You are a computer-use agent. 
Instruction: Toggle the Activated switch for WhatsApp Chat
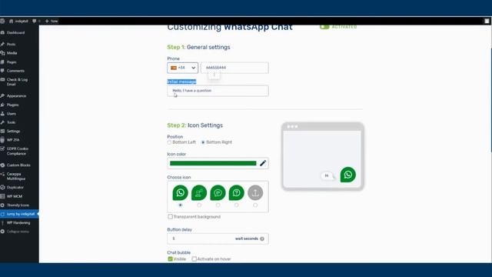(324, 27)
